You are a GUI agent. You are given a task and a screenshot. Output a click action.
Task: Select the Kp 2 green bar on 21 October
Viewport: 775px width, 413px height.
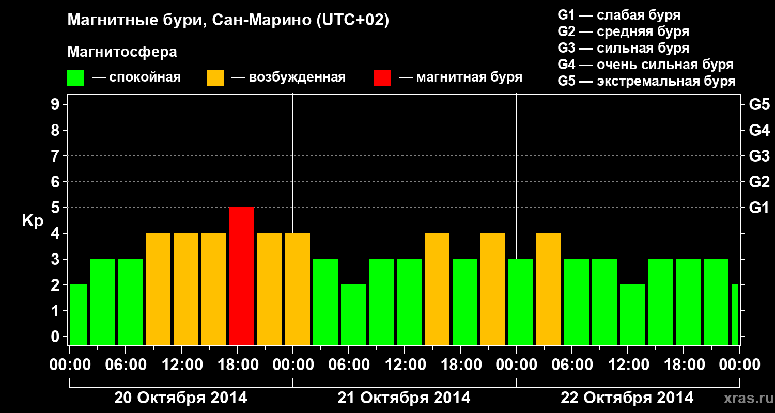tap(353, 314)
